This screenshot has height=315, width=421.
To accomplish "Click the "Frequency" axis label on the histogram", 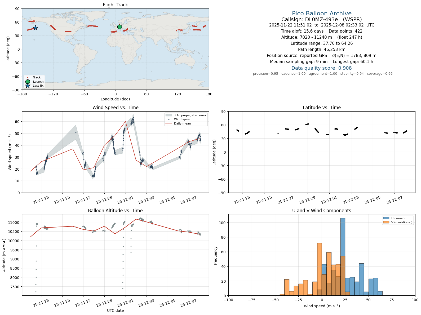I will [x=216, y=256].
